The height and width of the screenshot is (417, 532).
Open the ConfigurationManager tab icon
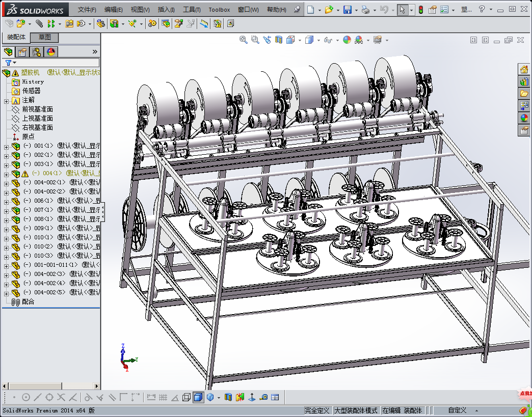coord(37,51)
